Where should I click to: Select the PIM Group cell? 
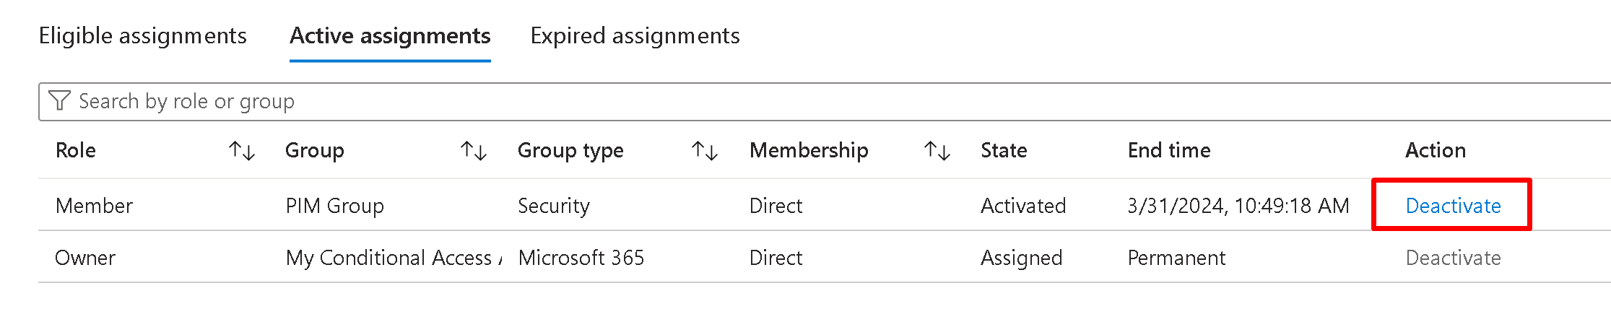(x=334, y=206)
